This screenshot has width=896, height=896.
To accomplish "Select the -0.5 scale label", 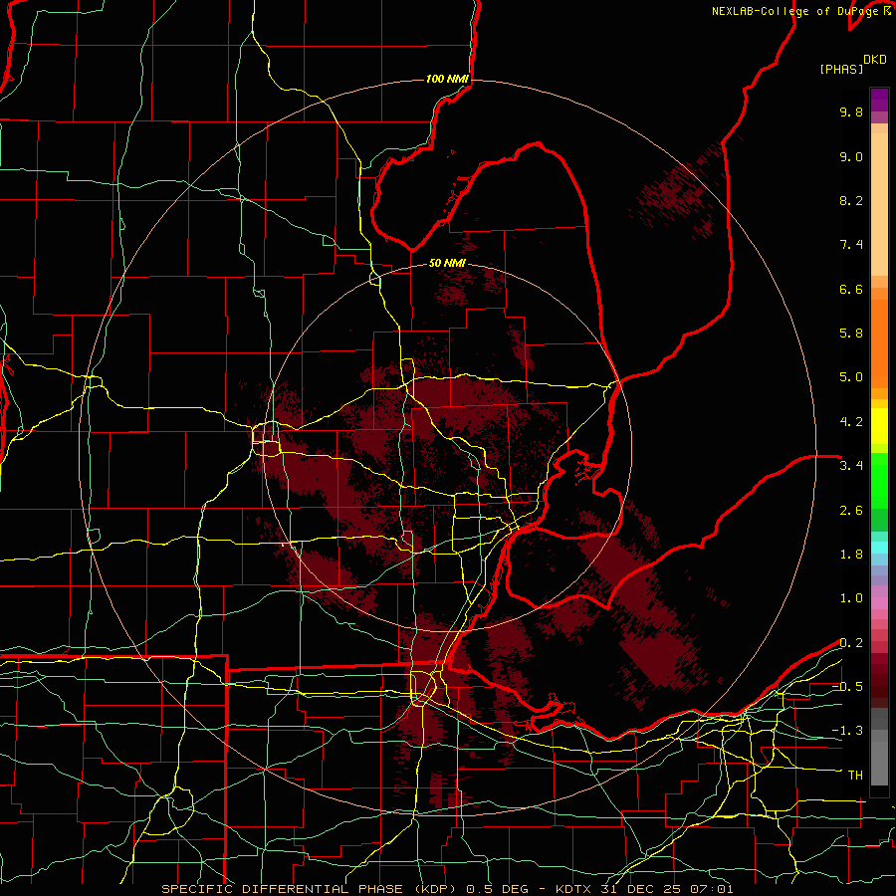I will coord(847,687).
